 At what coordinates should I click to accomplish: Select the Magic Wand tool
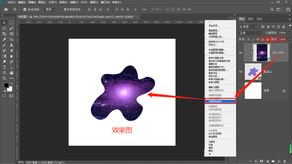point(11,28)
